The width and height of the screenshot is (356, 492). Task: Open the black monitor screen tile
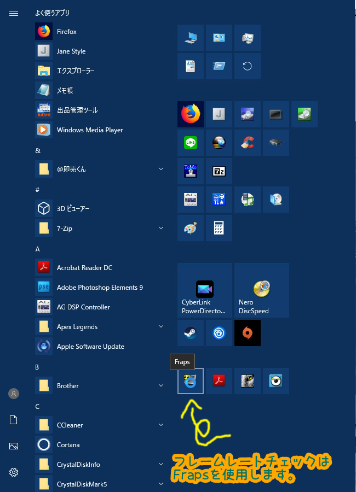[x=276, y=114]
